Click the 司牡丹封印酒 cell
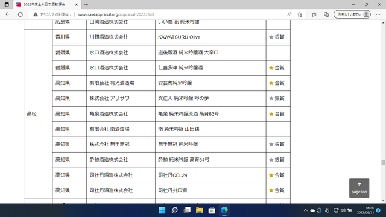386x217 pixels. [x=210, y=190]
